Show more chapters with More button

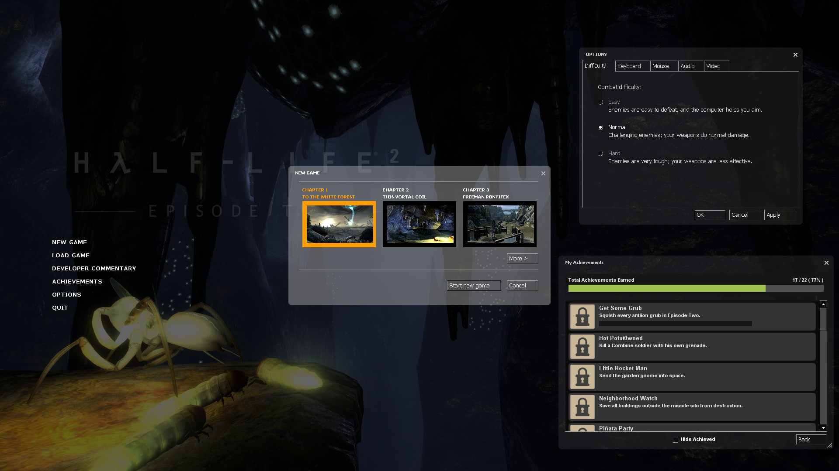[522, 259]
